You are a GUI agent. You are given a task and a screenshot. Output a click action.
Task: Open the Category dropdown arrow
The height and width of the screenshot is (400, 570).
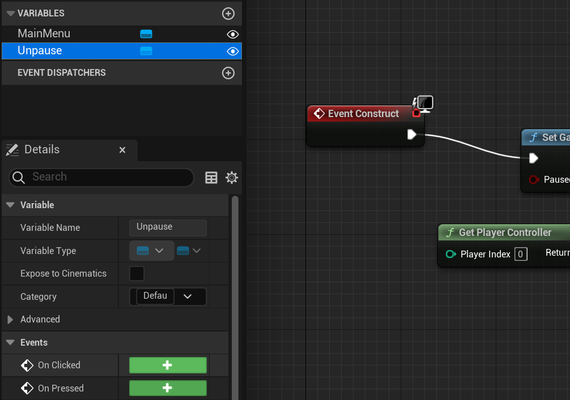point(188,296)
